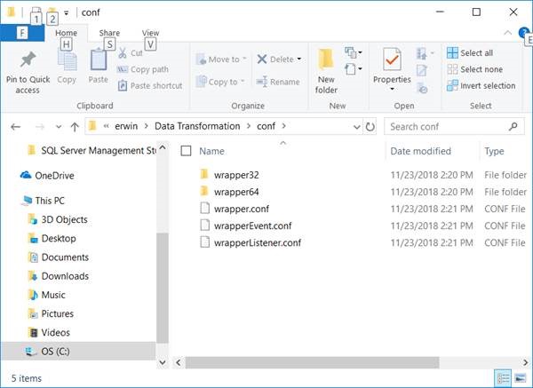Click Select all
The height and width of the screenshot is (388, 533).
coord(470,52)
